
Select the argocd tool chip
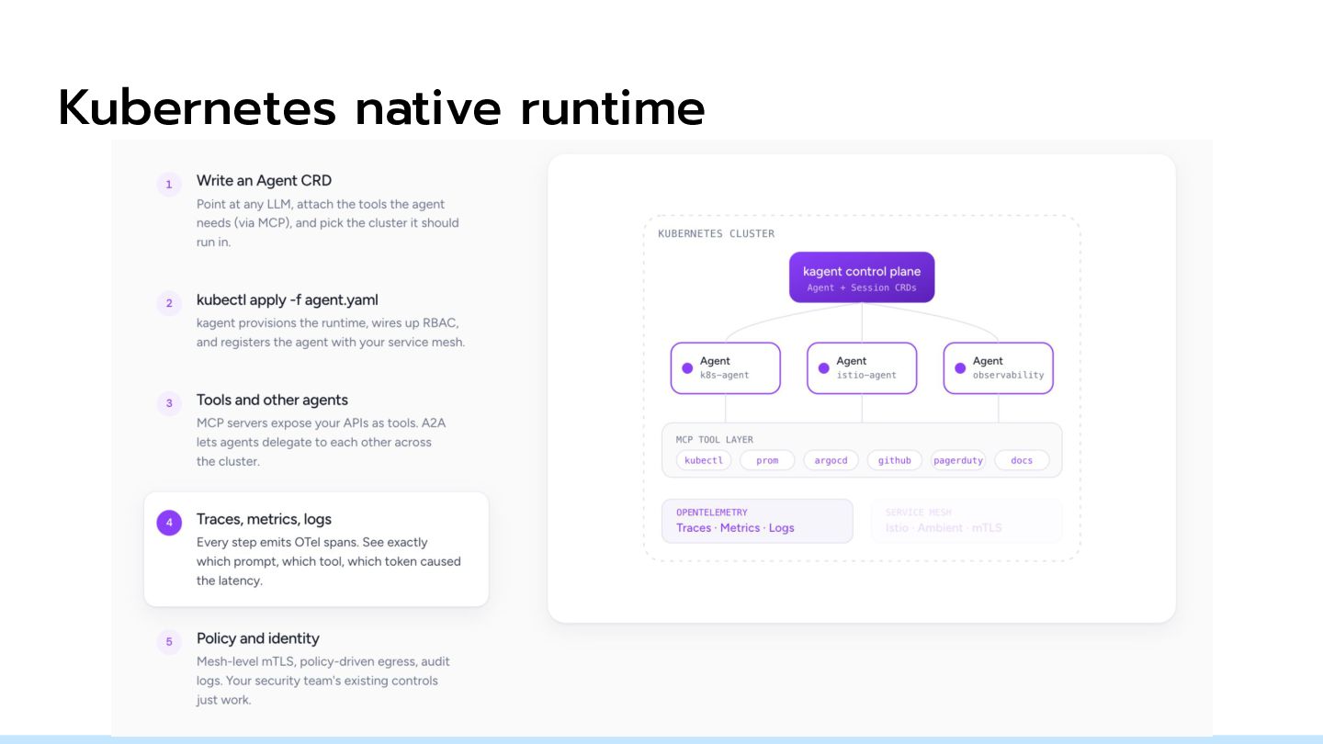pyautogui.click(x=831, y=460)
